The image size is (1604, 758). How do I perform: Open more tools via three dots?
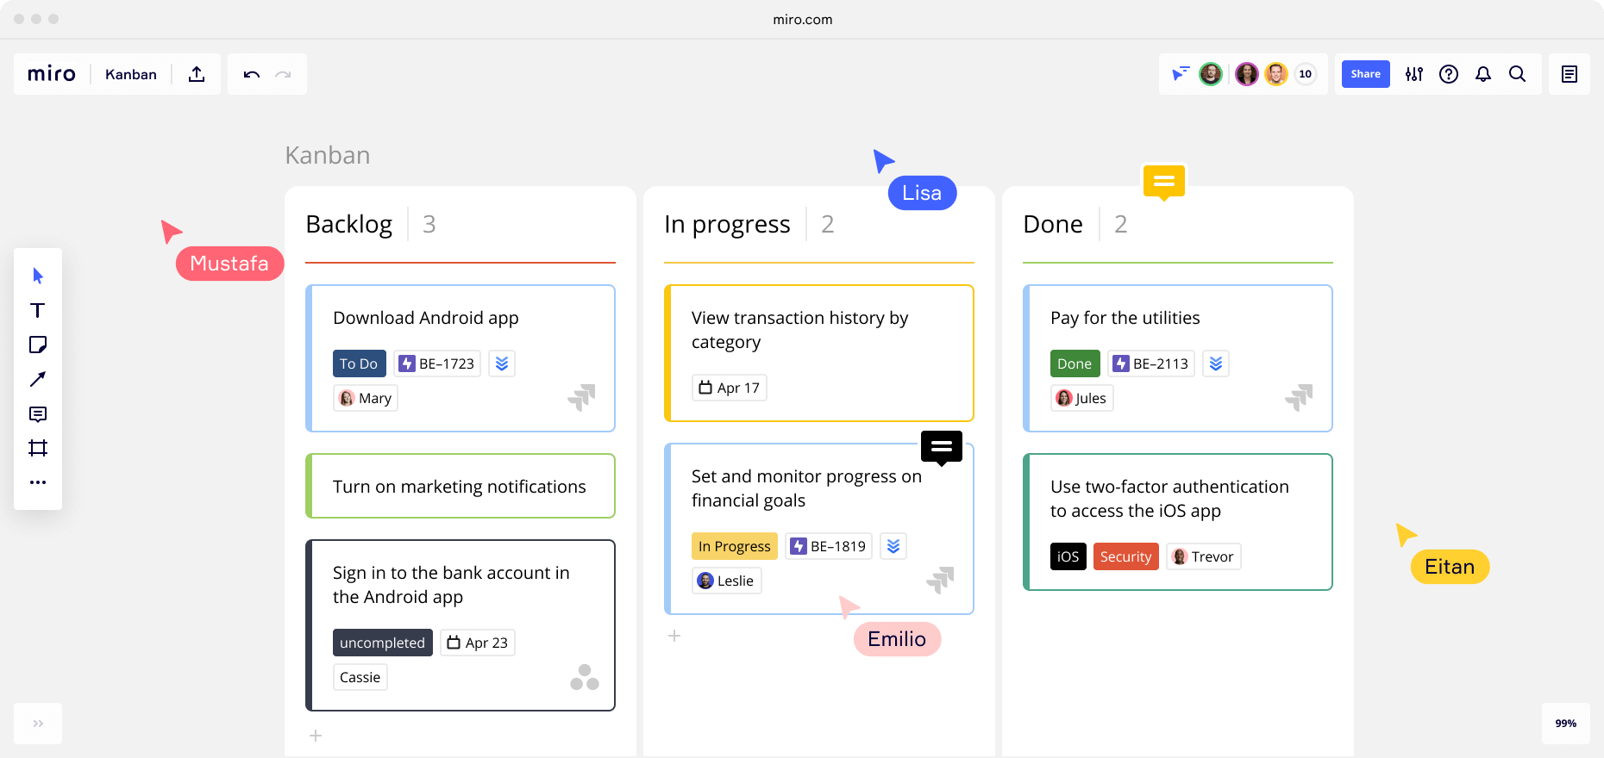coord(38,482)
